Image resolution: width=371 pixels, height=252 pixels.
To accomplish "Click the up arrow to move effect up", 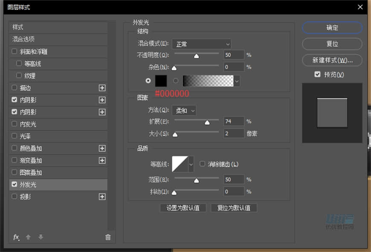I will 28,237.
